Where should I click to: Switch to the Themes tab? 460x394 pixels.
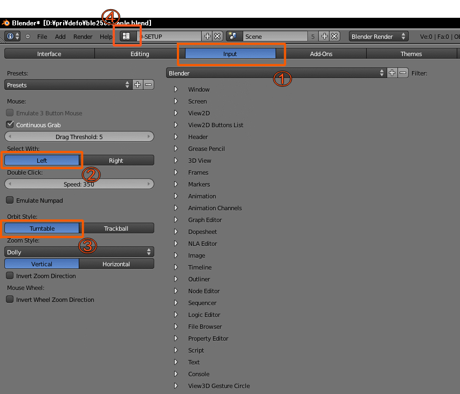(x=411, y=54)
